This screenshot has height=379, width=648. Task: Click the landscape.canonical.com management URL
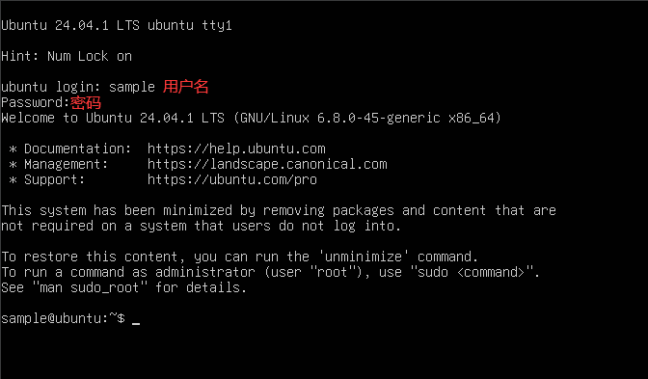[x=267, y=164]
